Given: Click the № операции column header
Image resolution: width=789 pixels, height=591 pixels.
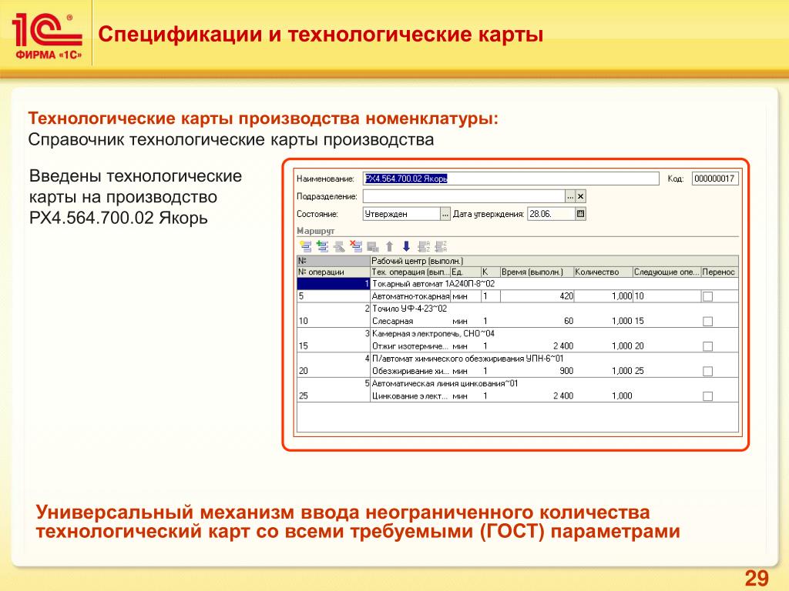Looking at the screenshot, I should pos(333,272).
